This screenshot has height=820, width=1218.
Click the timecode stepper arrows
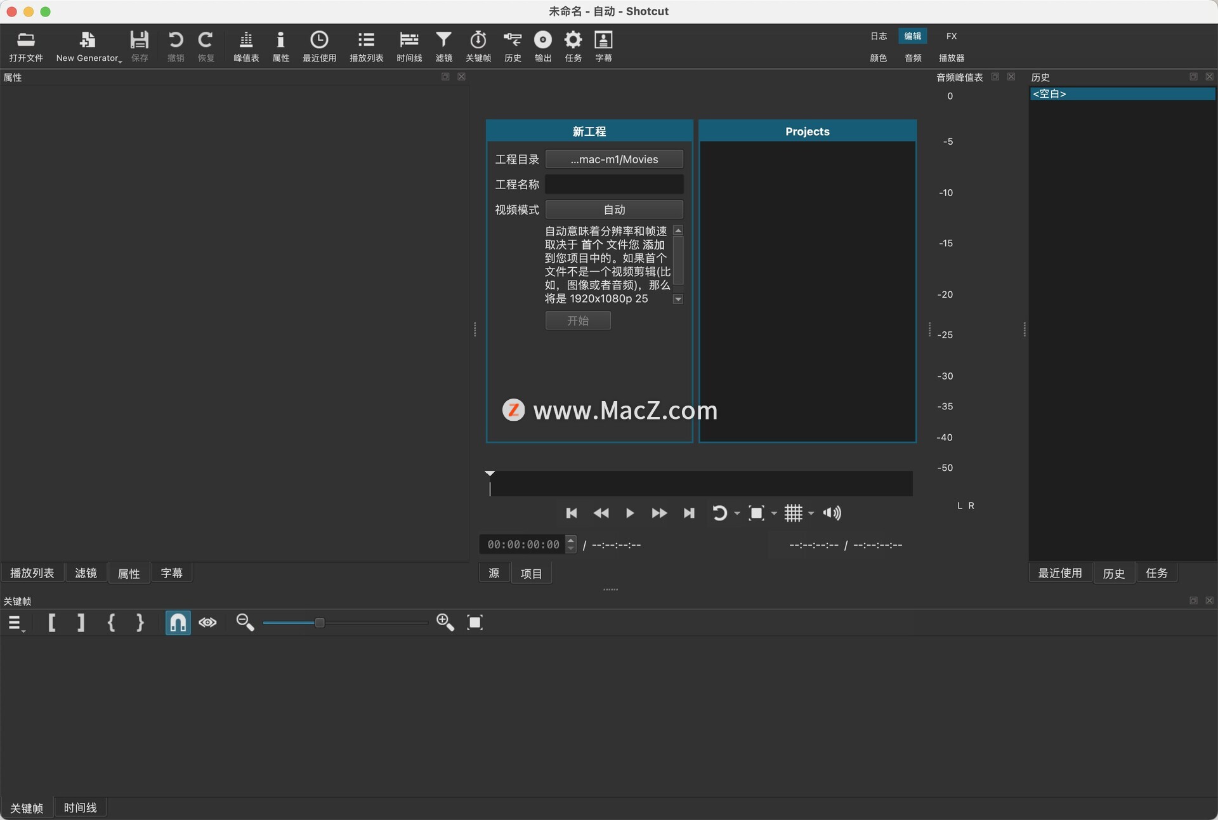coord(571,545)
